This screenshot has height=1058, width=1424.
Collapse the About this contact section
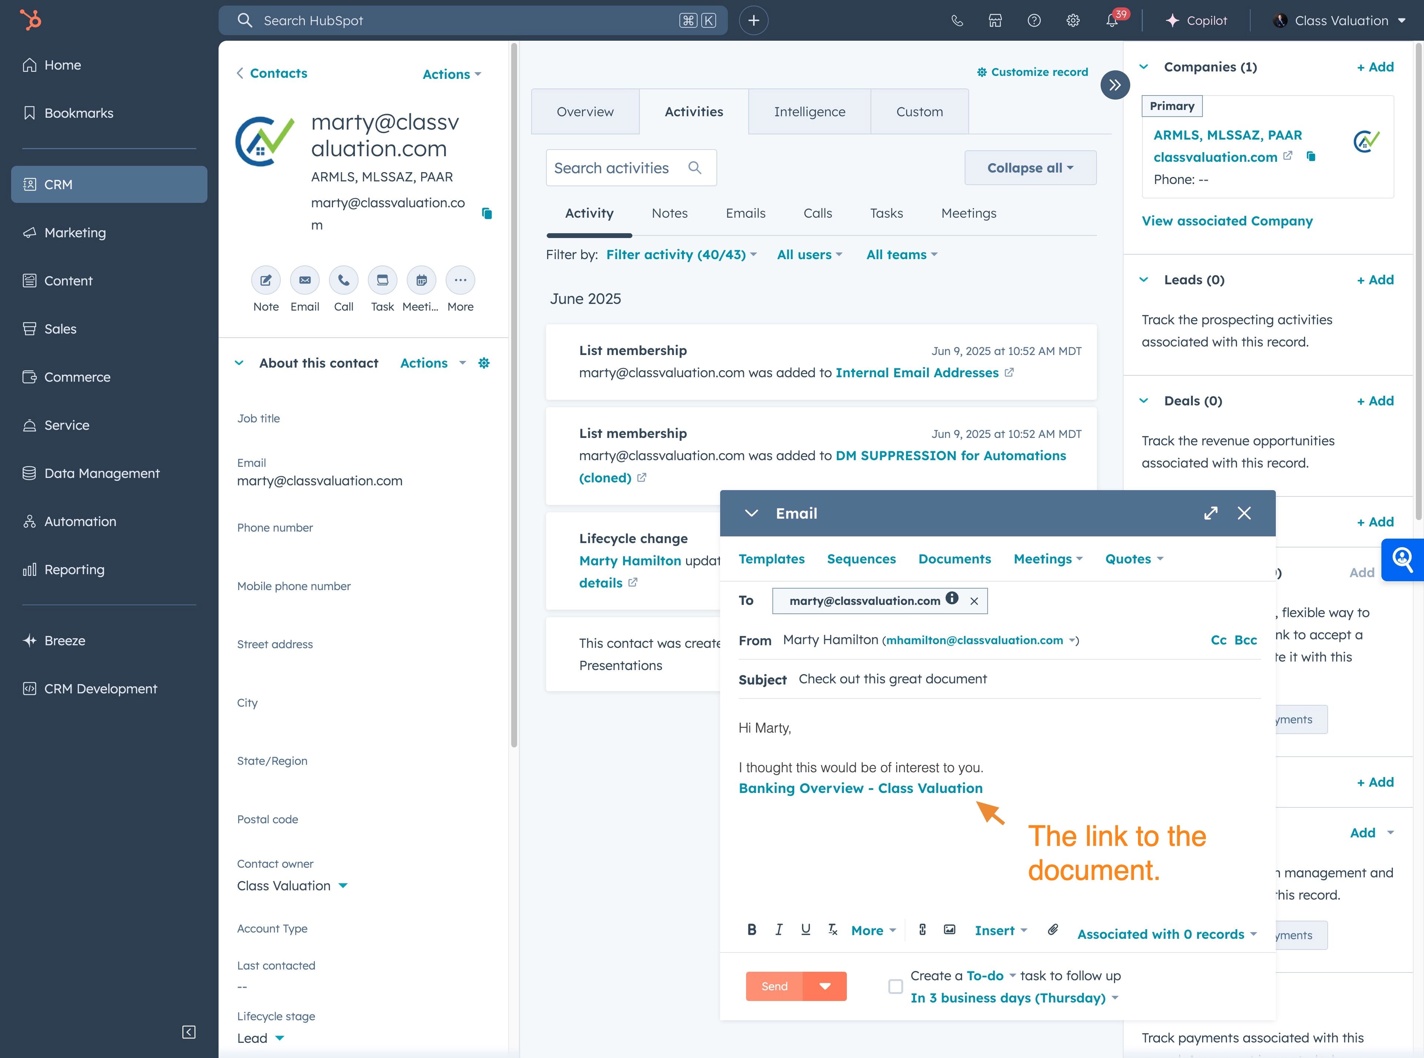pyautogui.click(x=239, y=363)
